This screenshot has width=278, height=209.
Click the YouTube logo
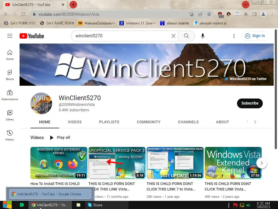(32, 36)
